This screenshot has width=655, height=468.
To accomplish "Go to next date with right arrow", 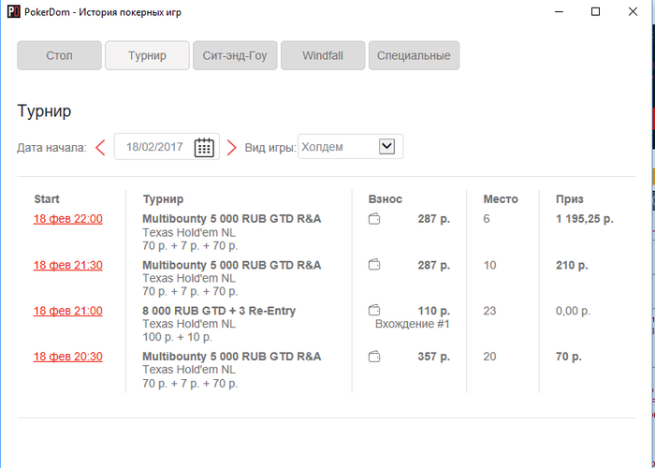I will point(231,148).
